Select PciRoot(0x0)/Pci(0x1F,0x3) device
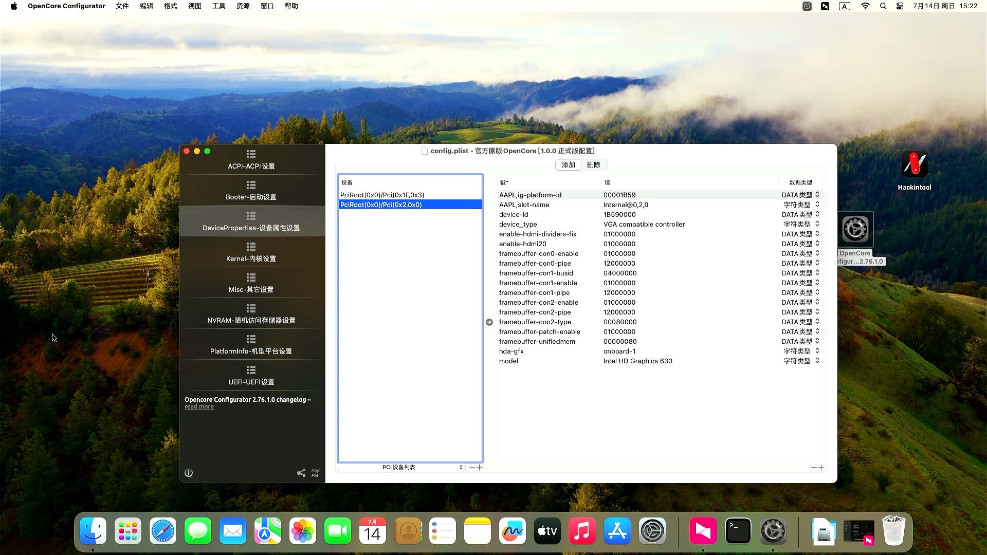 (x=410, y=195)
